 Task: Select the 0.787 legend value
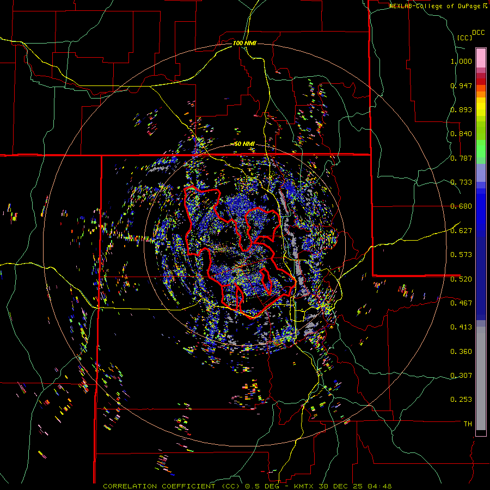pyautogui.click(x=461, y=158)
